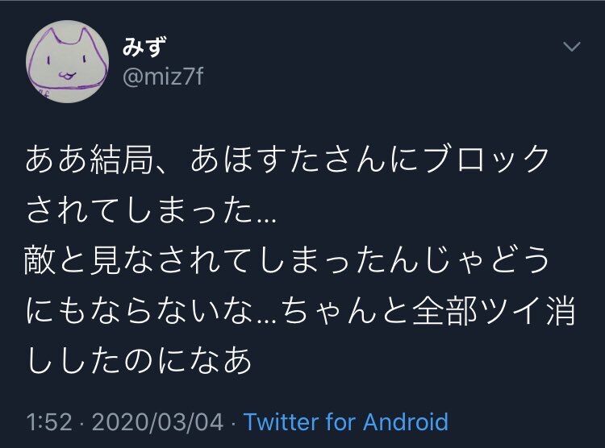Screen dimensions: 605x448
Task: Click the word Android in the source label
Action: [x=406, y=421]
